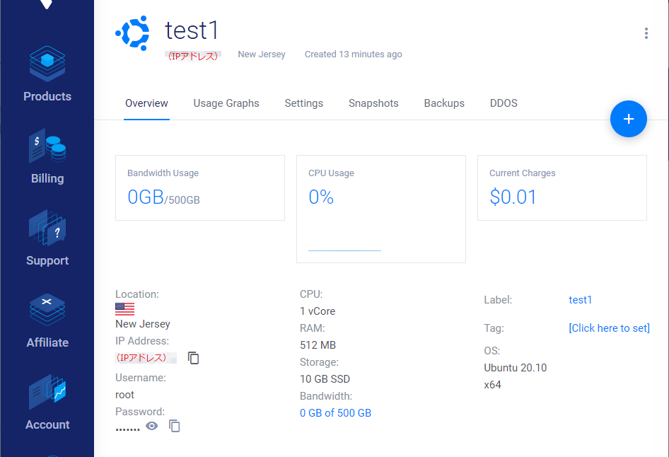
Task: Switch to the Usage Graphs tab
Action: point(226,103)
